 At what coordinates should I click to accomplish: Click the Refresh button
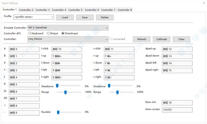(141, 39)
